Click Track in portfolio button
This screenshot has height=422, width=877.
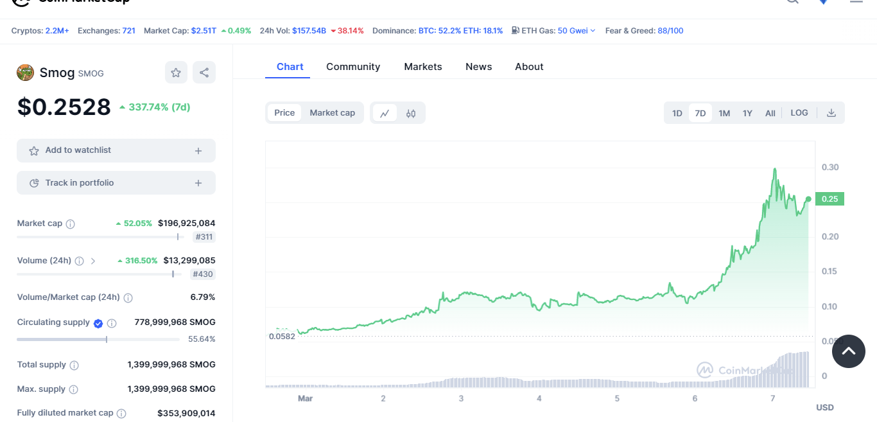tap(116, 183)
